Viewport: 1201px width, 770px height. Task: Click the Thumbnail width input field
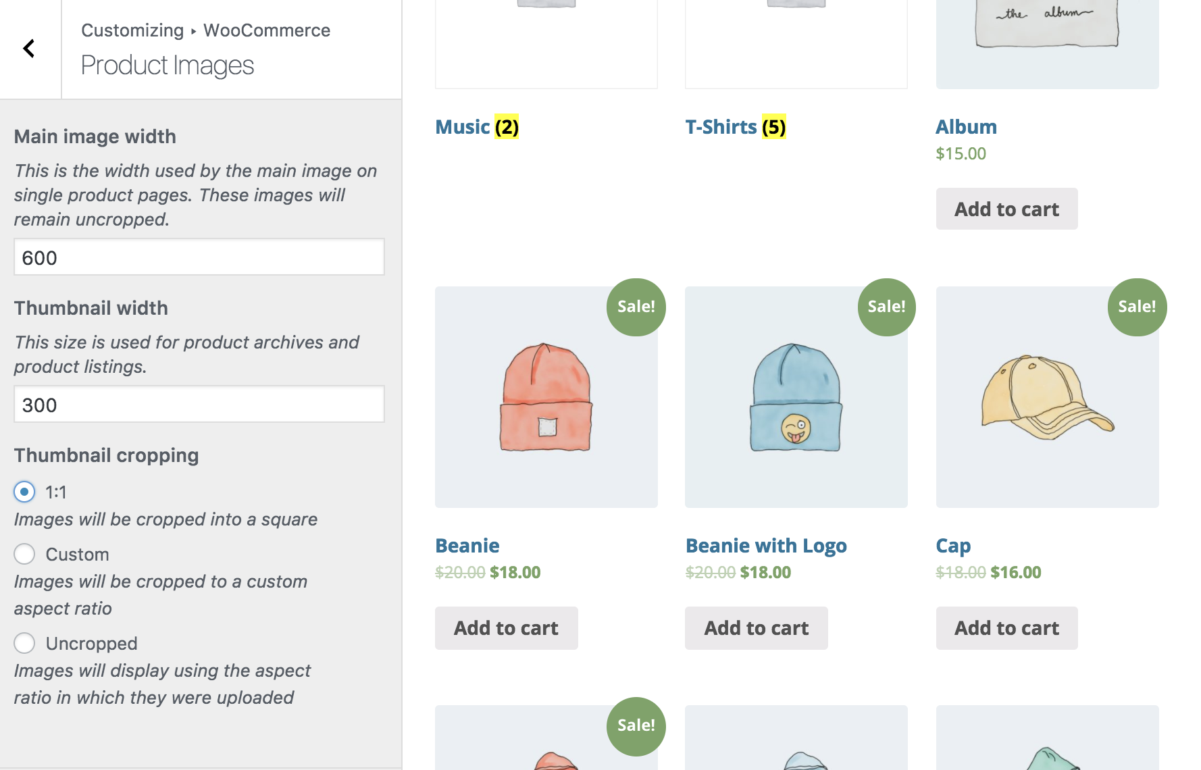(199, 405)
